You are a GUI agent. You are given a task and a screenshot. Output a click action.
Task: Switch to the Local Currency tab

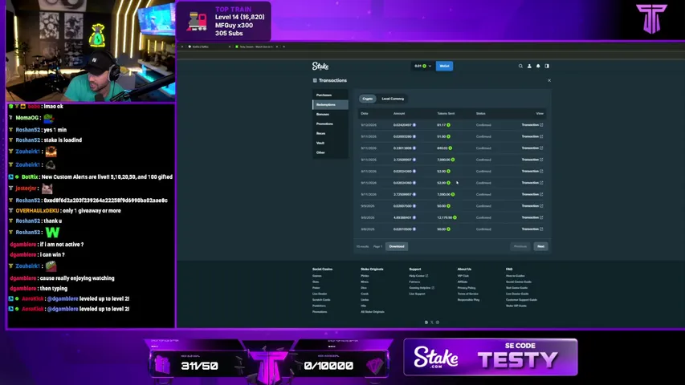393,99
